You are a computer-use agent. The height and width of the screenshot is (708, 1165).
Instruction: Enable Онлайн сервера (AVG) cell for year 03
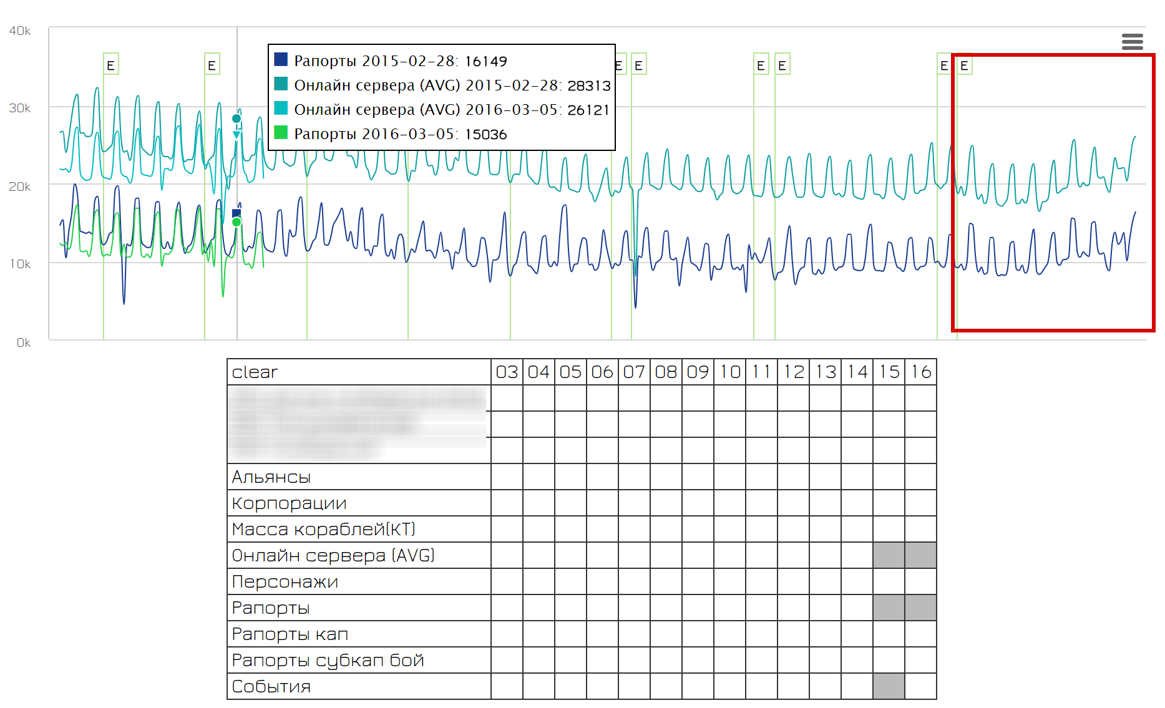click(507, 555)
